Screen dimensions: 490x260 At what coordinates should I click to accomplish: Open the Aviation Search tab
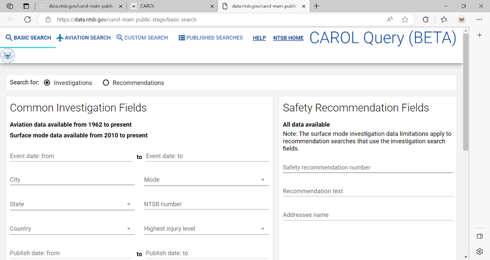[x=84, y=38]
